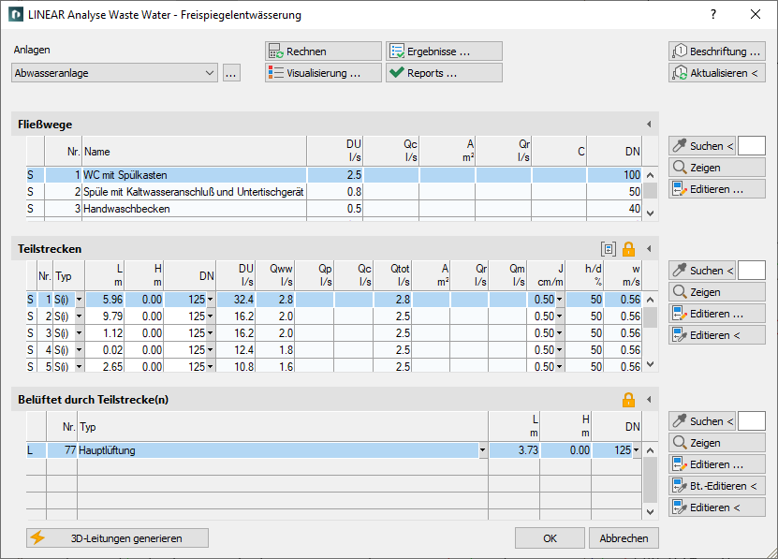Open DN dropdown in Teilstrecke row 2
Viewport: 778px width, 559px height.
[x=211, y=316]
